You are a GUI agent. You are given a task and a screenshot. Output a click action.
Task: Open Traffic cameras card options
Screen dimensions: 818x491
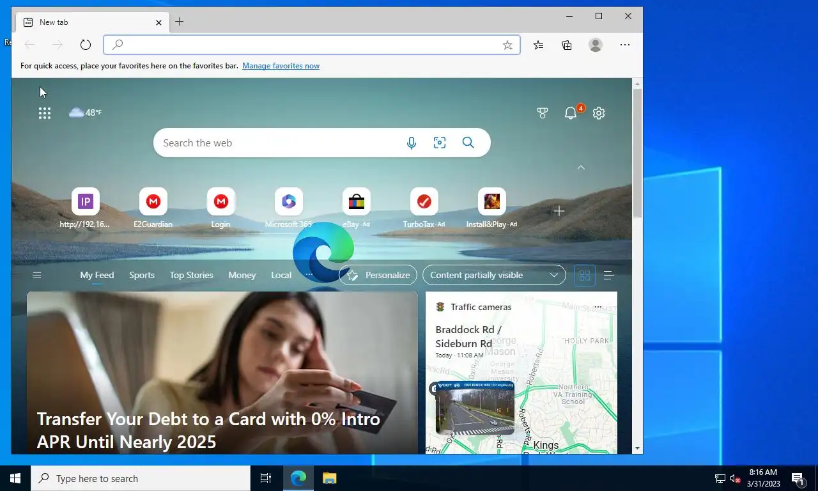point(598,307)
